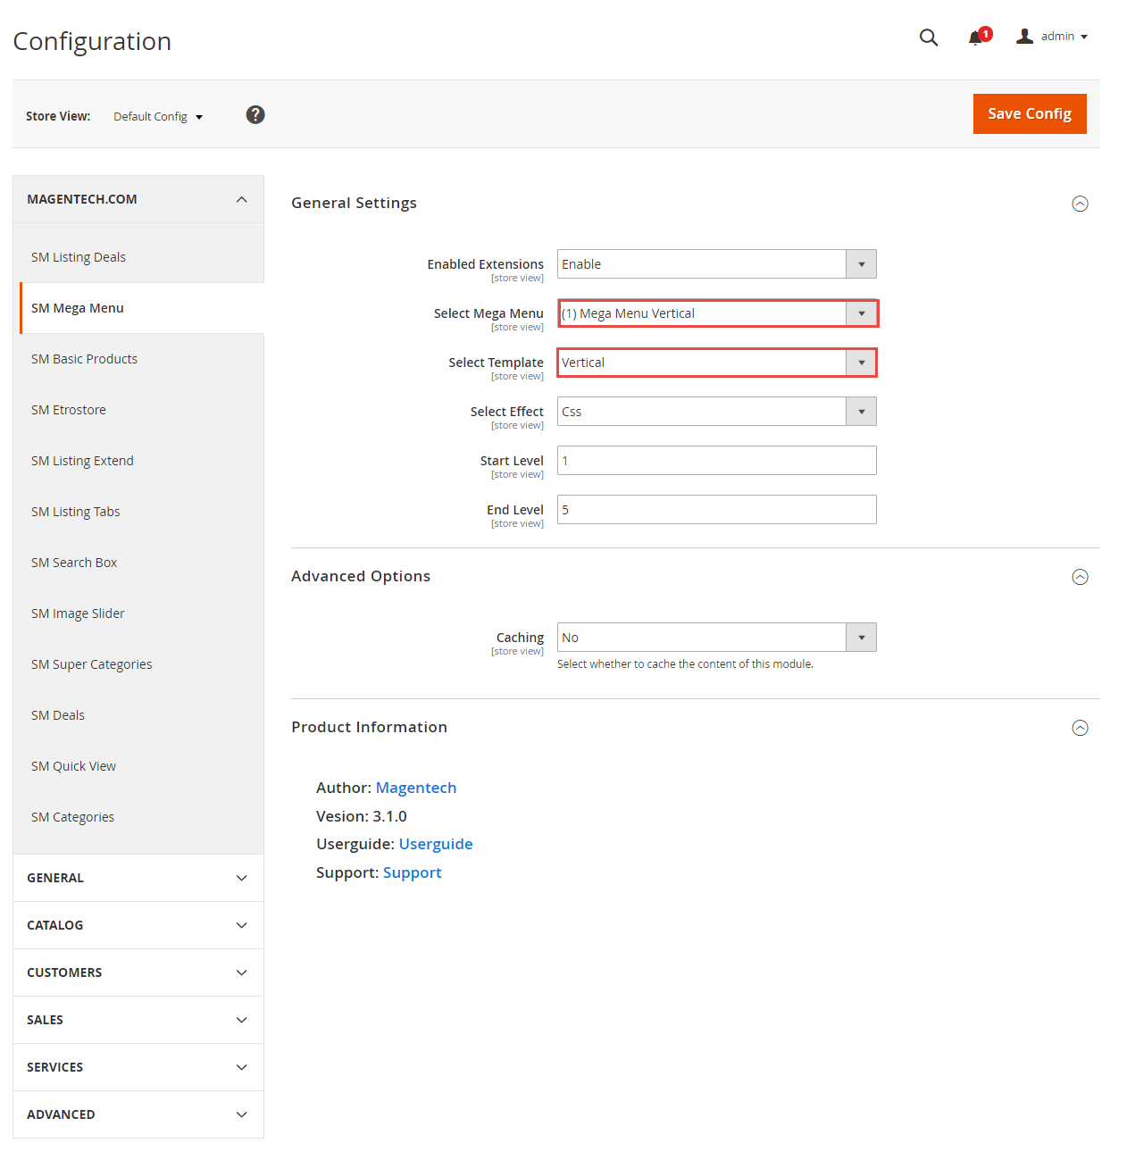
Task: Collapse the General Settings section circle icon
Action: coord(1080,204)
